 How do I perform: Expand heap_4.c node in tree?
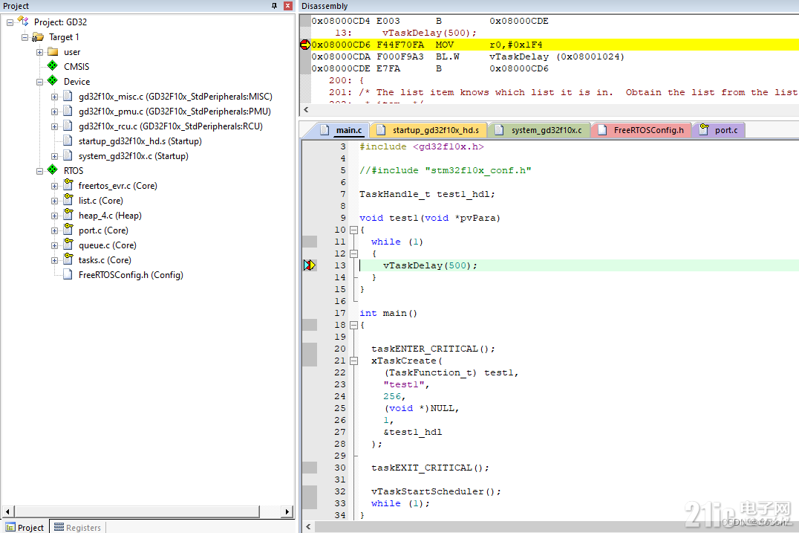tap(54, 216)
